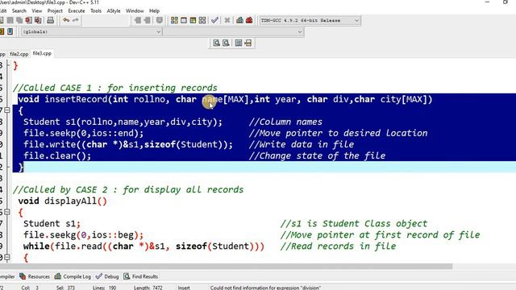Click the Close All files toolbar icon
Screen dimensions: 516x290
(38, 20)
